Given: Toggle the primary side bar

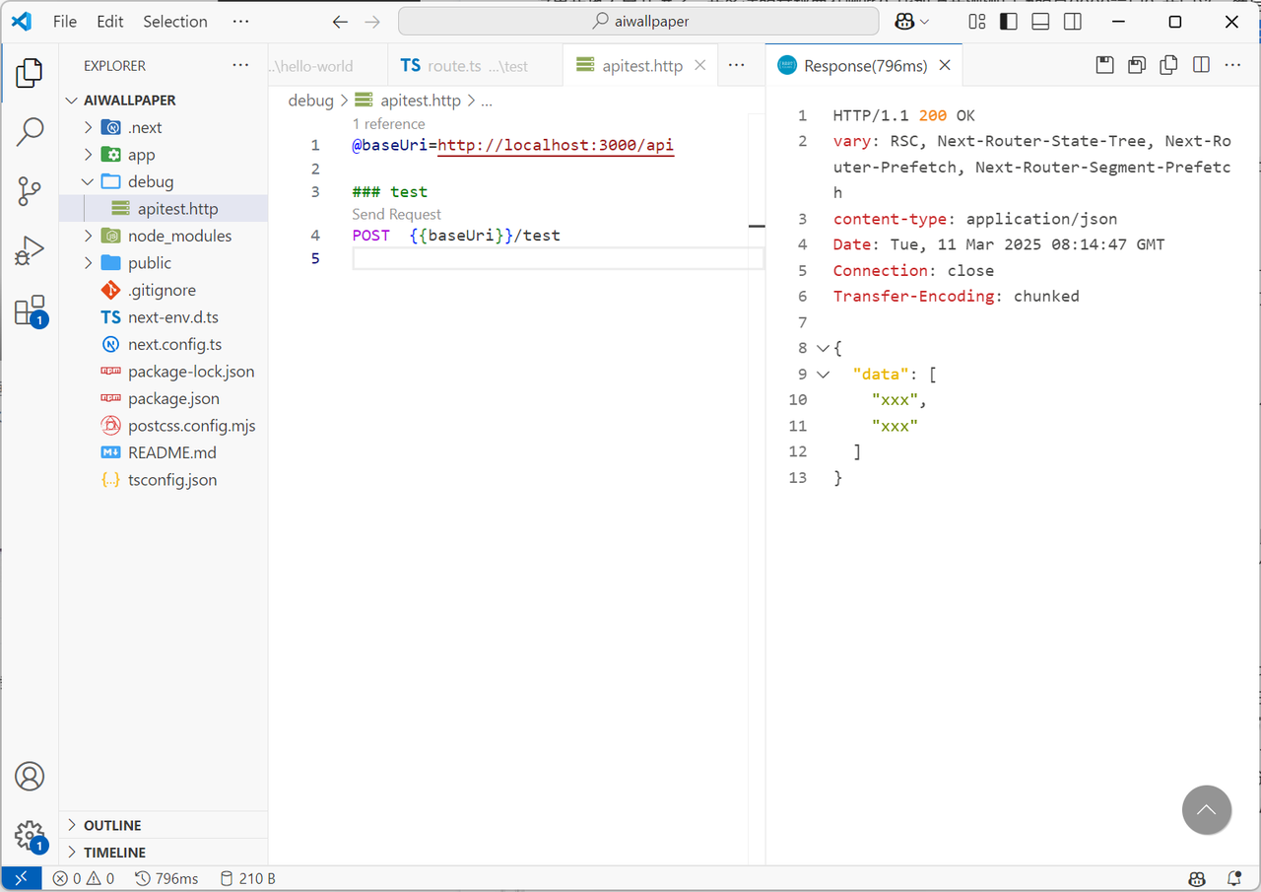Looking at the screenshot, I should click(1008, 22).
